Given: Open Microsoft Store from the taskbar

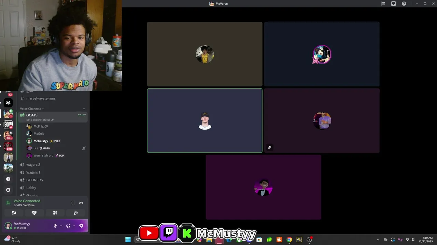Looking at the screenshot, I should (x=259, y=240).
